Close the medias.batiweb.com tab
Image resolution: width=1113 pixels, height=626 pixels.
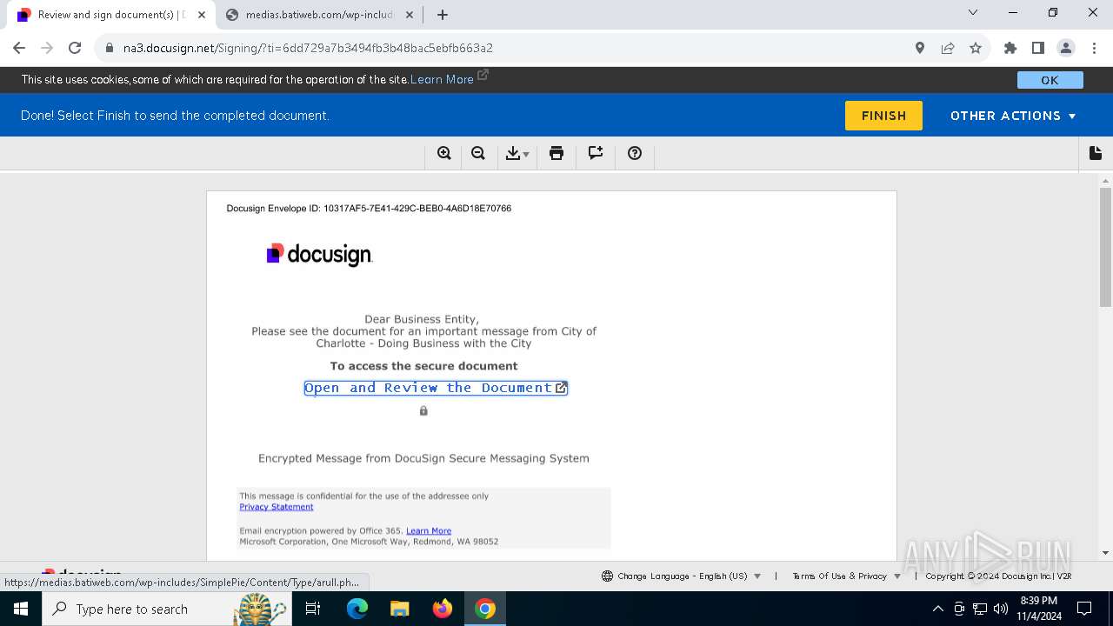click(x=410, y=15)
